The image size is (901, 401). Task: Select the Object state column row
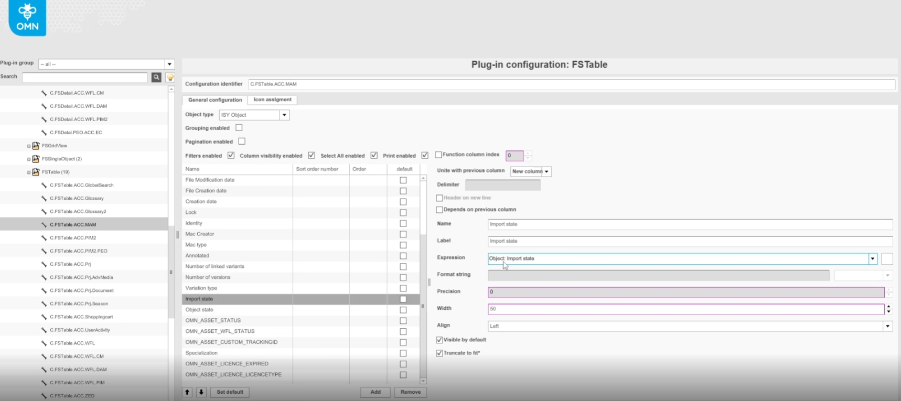point(301,310)
